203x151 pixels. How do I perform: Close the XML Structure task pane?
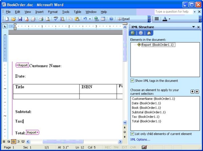pyautogui.click(x=199, y=27)
